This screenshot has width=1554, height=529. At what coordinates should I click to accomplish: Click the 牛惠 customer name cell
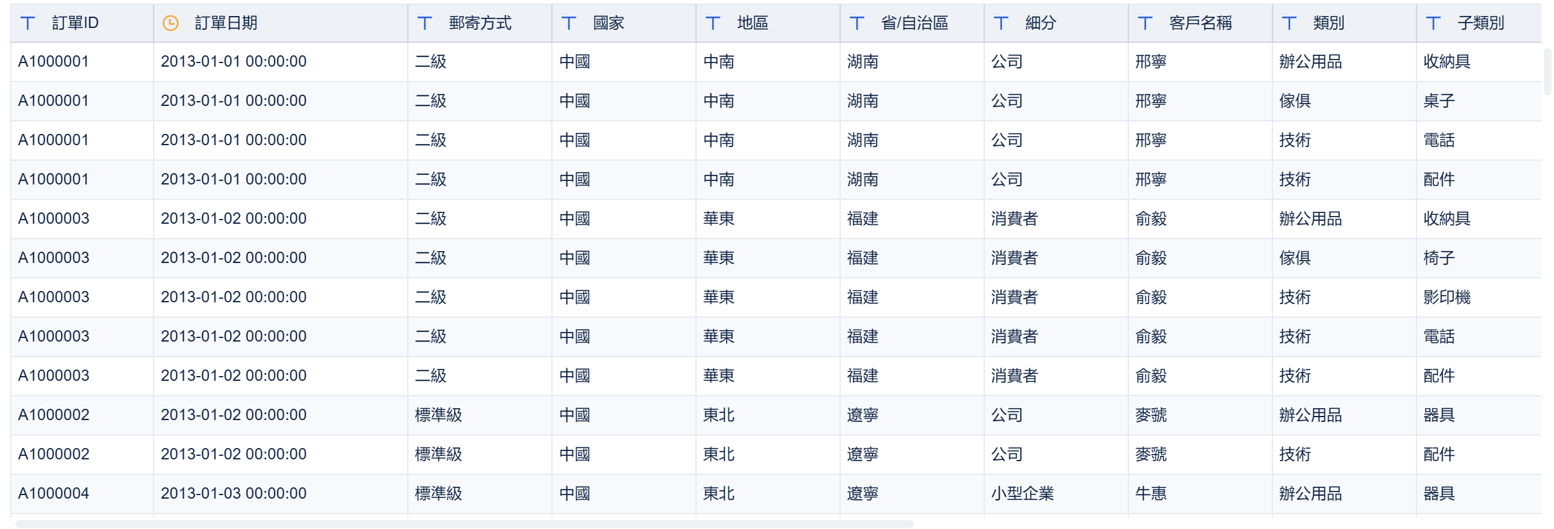tap(1200, 494)
